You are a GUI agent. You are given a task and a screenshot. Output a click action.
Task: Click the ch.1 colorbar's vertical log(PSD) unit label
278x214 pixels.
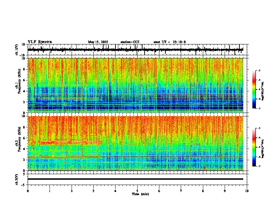263,91
